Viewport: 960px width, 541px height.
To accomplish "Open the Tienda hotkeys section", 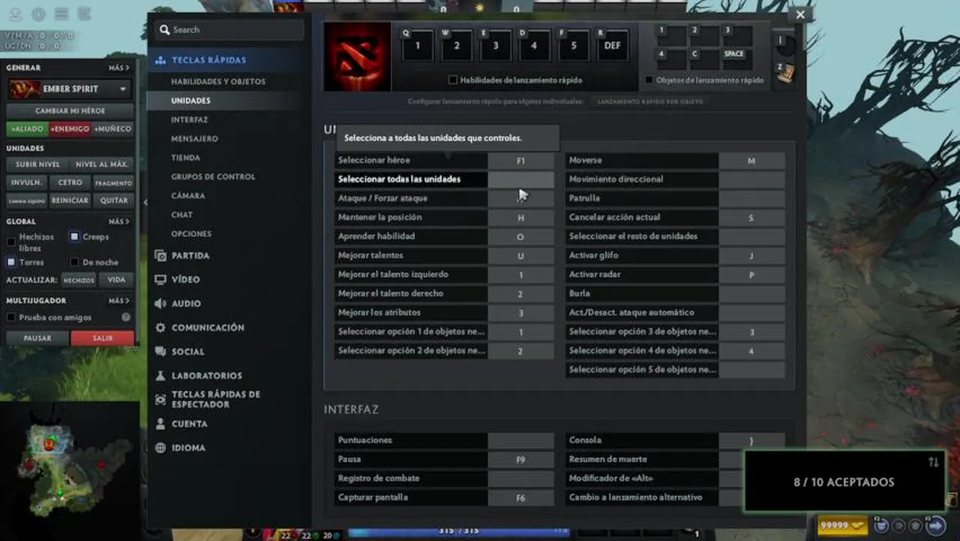I will click(186, 158).
